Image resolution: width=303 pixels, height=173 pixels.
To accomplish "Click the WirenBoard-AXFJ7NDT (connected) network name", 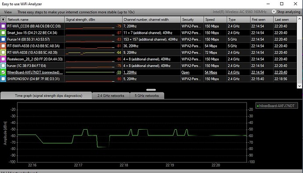I will point(35,72).
